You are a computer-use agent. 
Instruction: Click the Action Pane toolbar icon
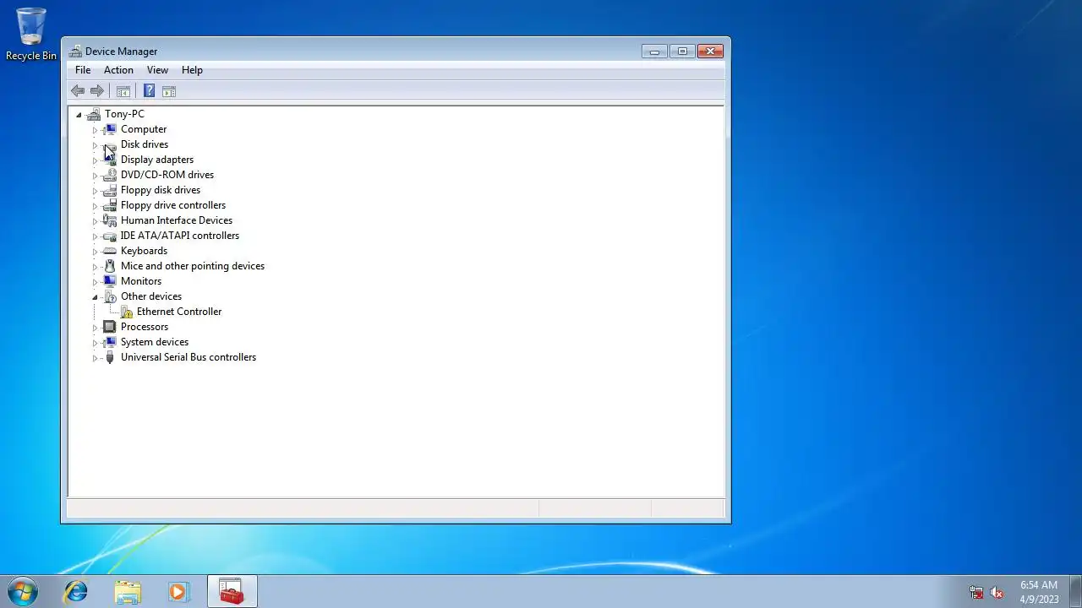pyautogui.click(x=169, y=91)
